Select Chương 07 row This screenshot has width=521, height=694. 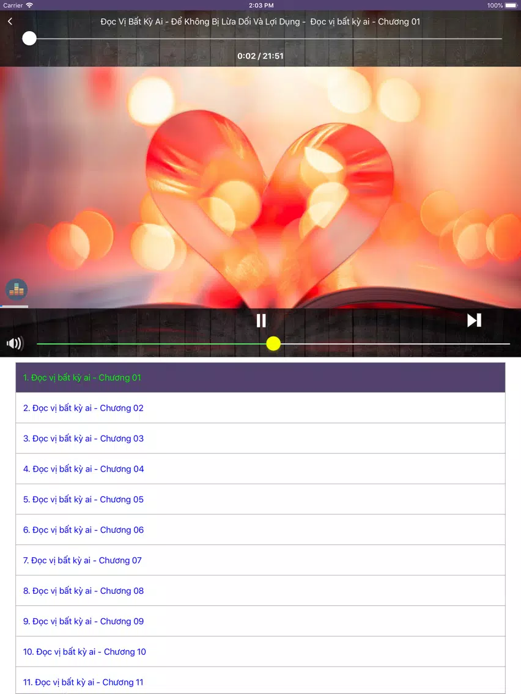tap(260, 560)
